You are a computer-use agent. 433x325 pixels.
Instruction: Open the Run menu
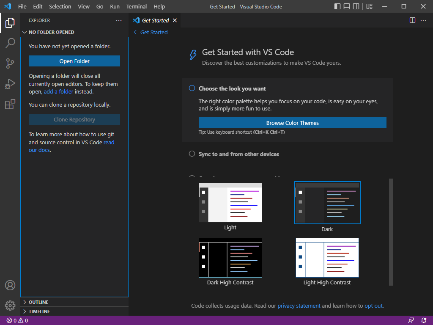point(115,6)
